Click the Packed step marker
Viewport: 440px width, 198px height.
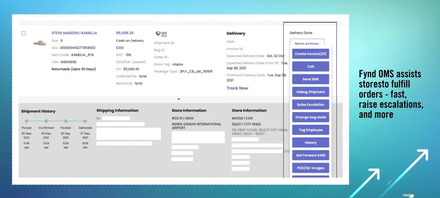click(66, 121)
